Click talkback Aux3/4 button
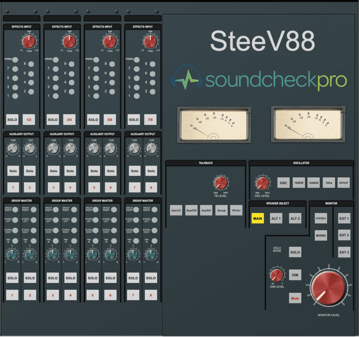Screen dimensions: 359x337 coord(191,210)
